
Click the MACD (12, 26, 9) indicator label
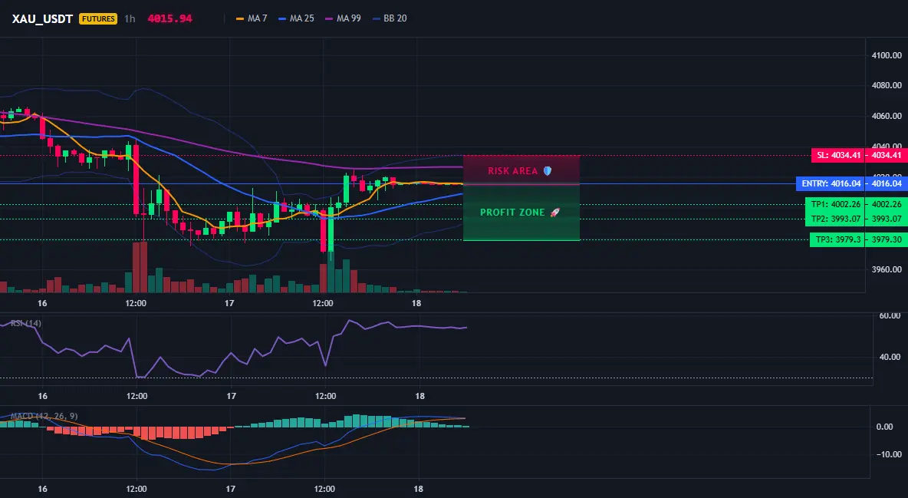44,416
